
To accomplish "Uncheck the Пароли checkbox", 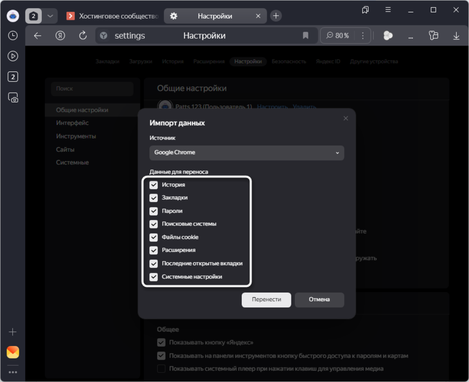I will (x=153, y=211).
